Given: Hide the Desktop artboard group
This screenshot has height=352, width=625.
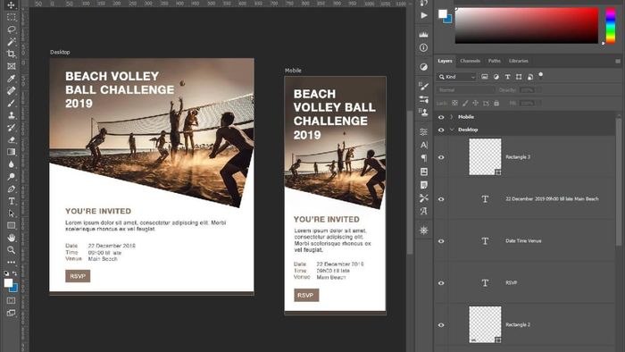Looking at the screenshot, I should (441, 130).
